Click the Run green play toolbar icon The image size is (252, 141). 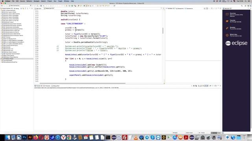[x=72, y=6]
